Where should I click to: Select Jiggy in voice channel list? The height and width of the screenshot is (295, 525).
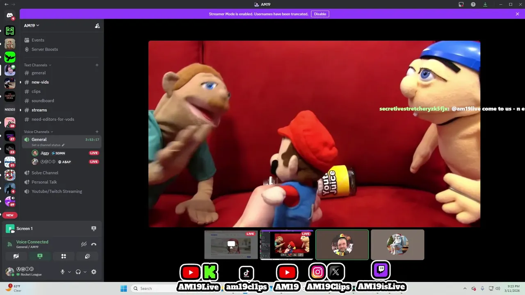(66, 153)
